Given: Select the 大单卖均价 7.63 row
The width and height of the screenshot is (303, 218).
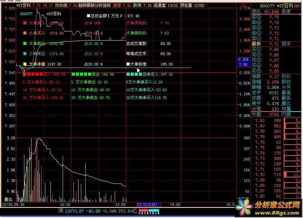Looking at the screenshot, I should tap(148, 33).
